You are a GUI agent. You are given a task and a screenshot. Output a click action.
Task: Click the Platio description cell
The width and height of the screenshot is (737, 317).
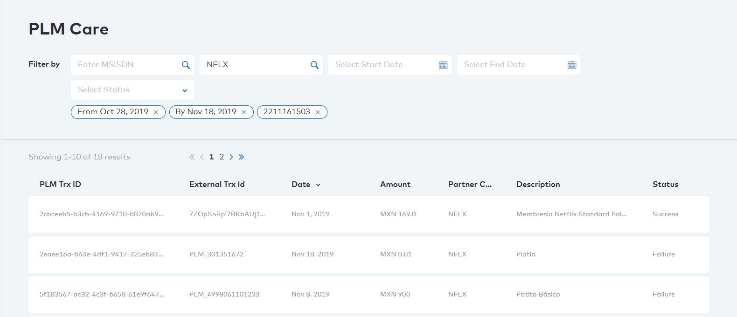(x=526, y=255)
